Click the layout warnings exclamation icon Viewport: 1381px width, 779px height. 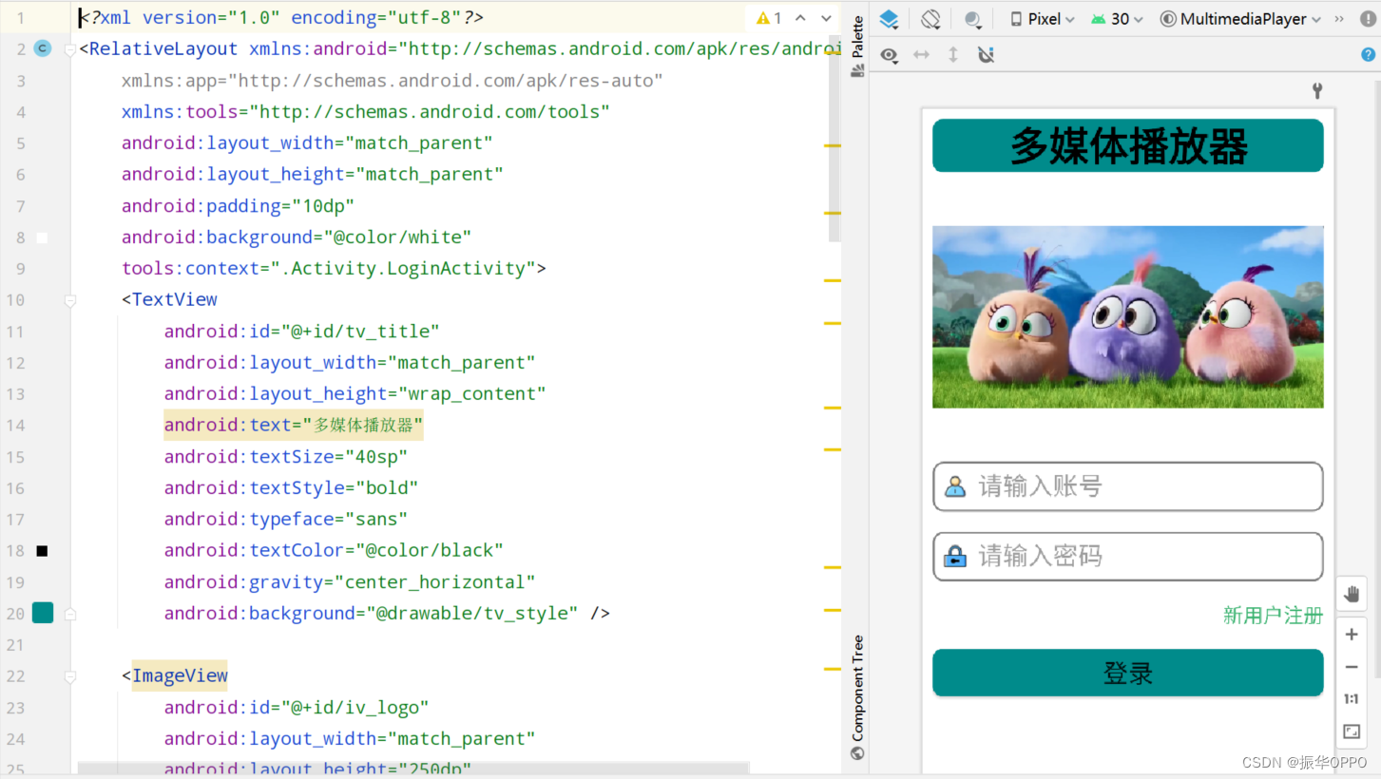pyautogui.click(x=1368, y=19)
